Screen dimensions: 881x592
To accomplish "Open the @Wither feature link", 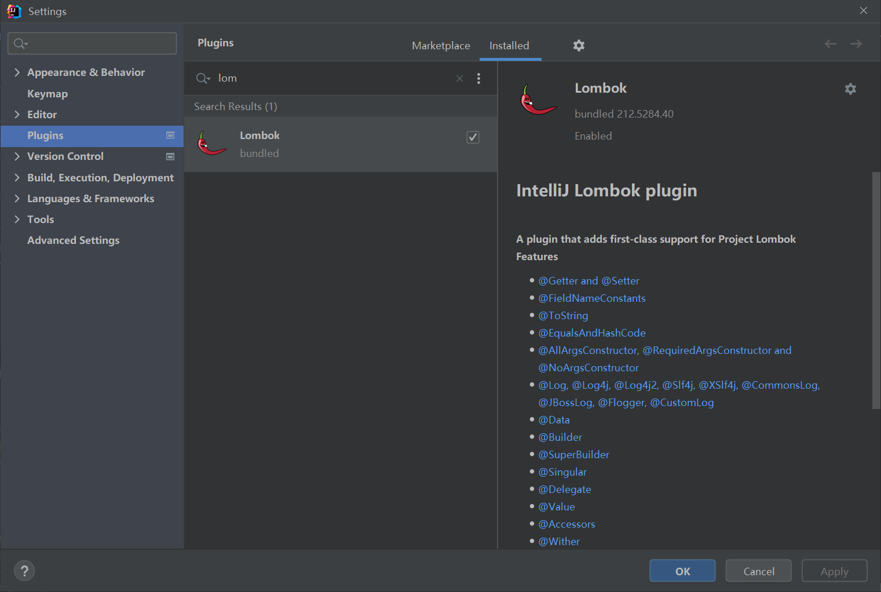I will (x=559, y=541).
